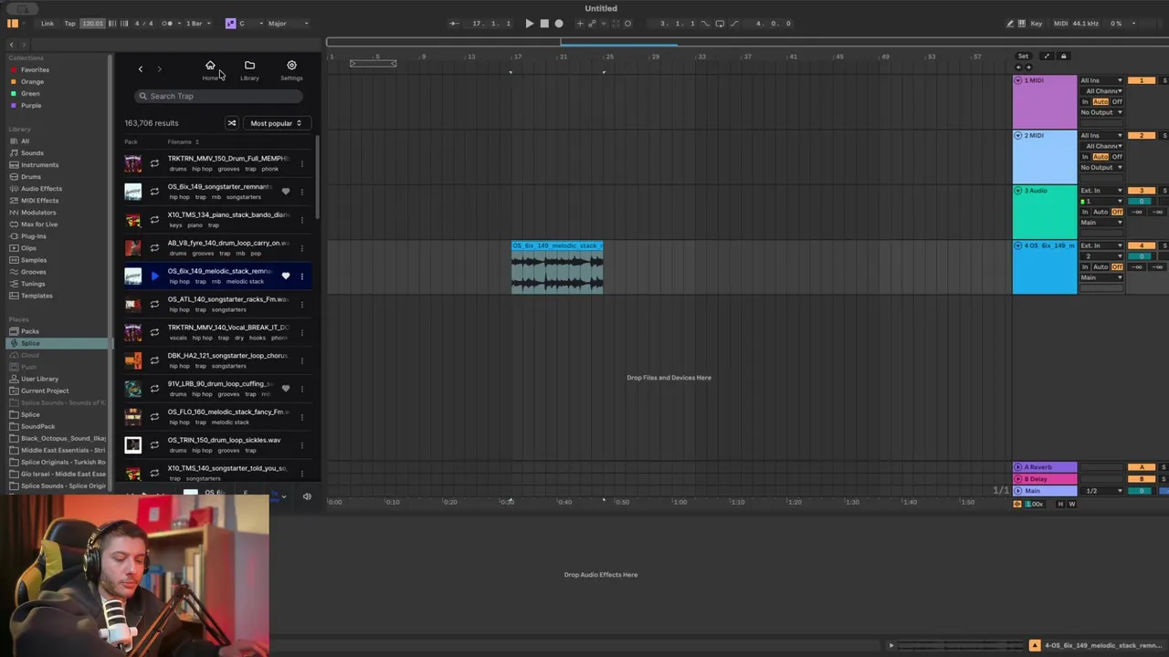Click the Tap tempo button
1169x657 pixels.
click(x=69, y=24)
